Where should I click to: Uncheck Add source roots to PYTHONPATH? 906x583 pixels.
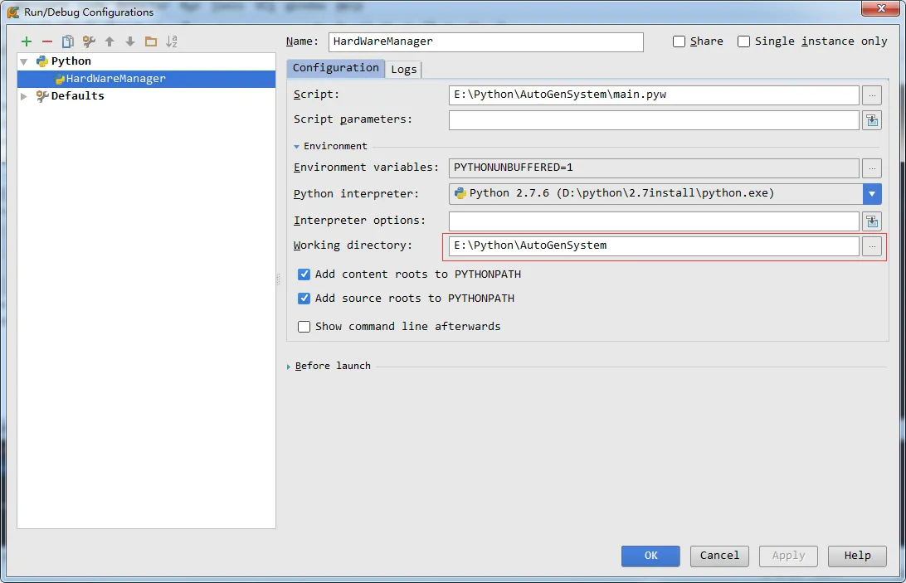coord(304,299)
